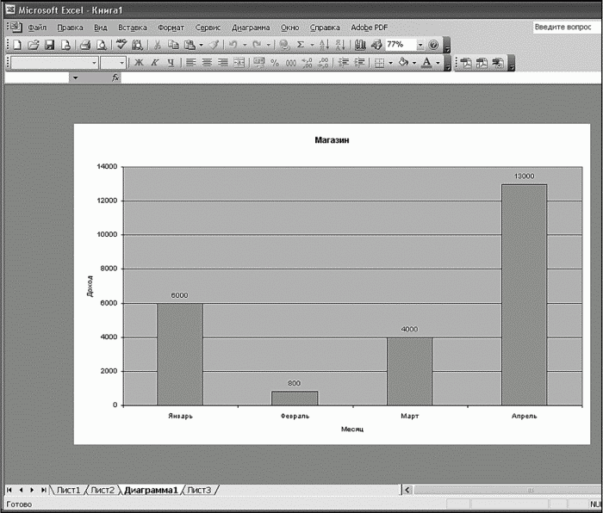This screenshot has height=513, width=603.
Task: Toggle center alignment
Action: pos(207,63)
